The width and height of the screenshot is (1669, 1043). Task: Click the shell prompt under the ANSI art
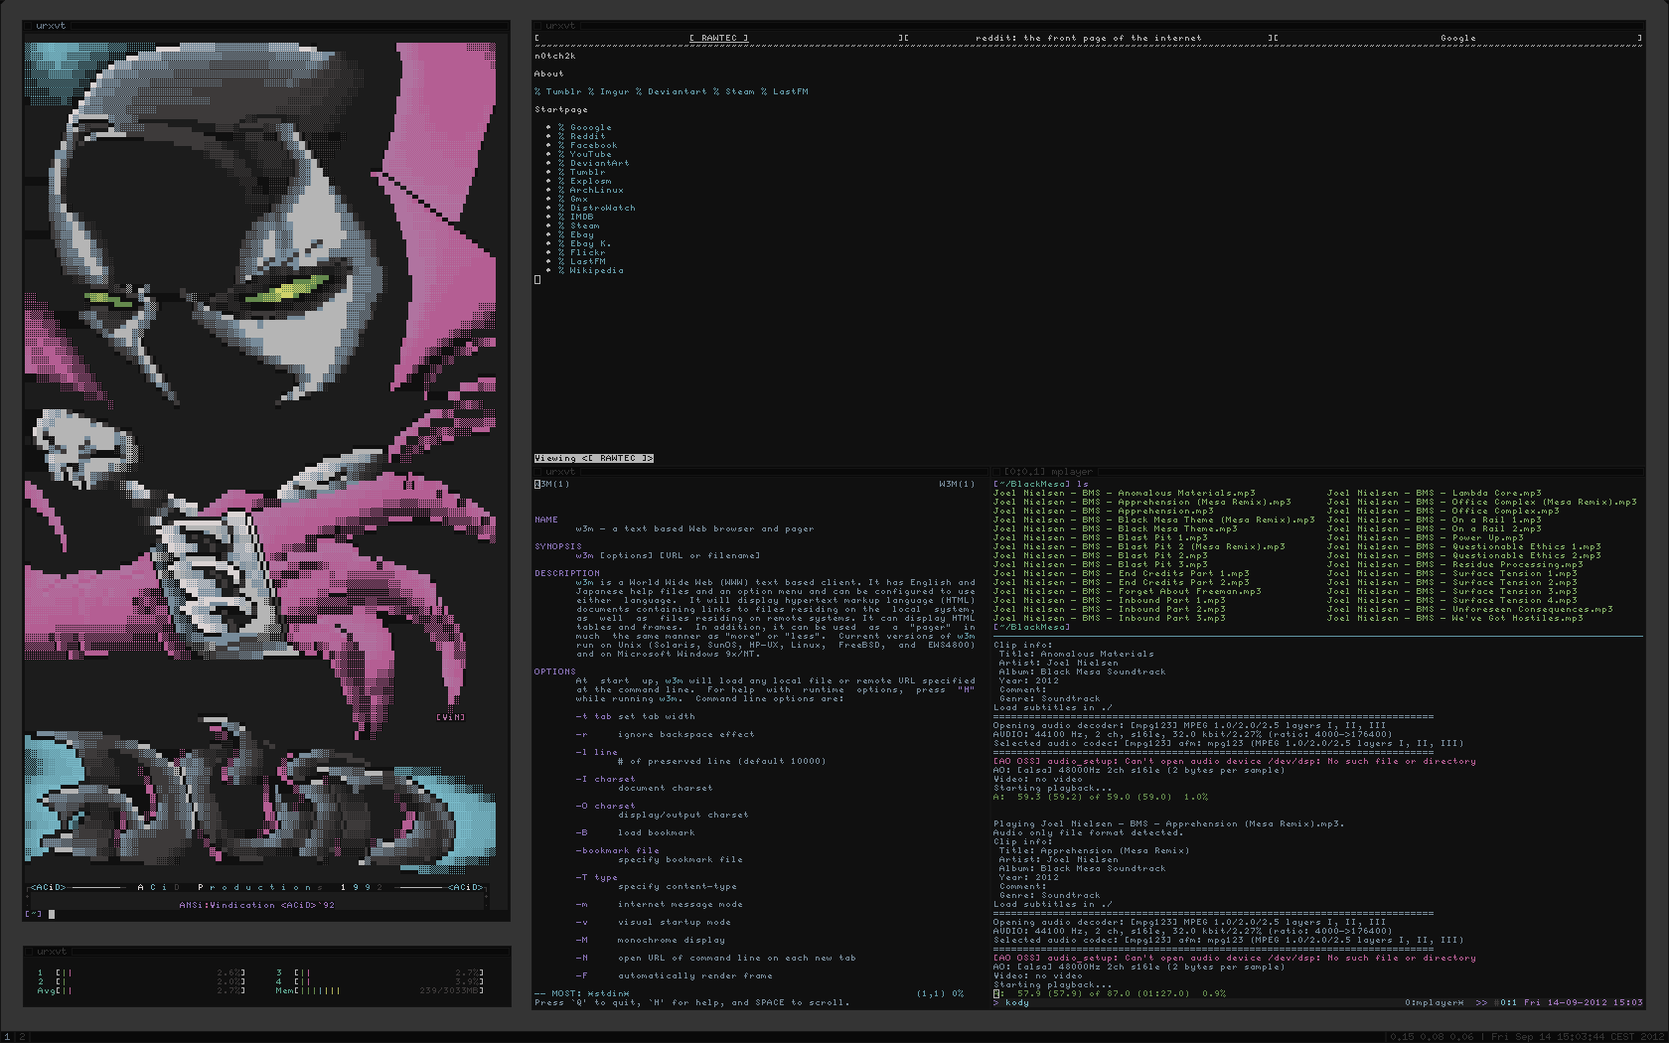[40, 914]
